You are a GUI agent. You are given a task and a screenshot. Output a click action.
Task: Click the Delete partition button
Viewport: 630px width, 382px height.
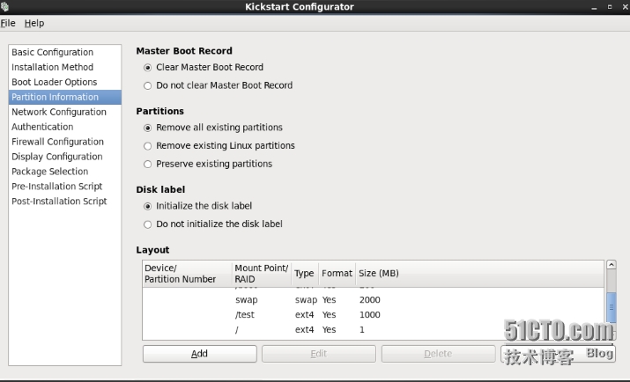(x=438, y=354)
